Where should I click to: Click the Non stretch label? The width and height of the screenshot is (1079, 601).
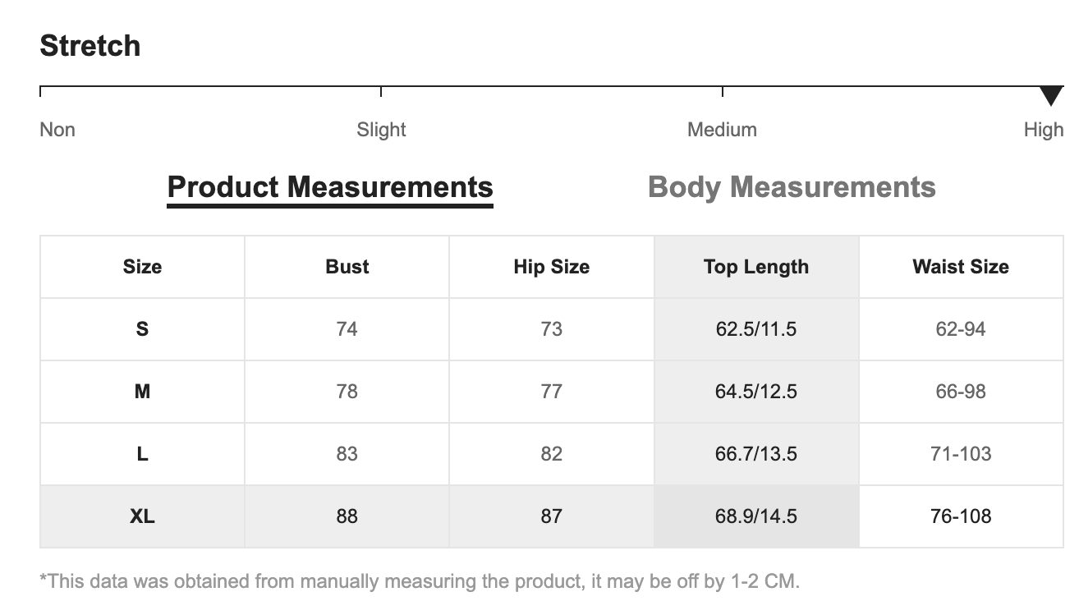(x=57, y=130)
